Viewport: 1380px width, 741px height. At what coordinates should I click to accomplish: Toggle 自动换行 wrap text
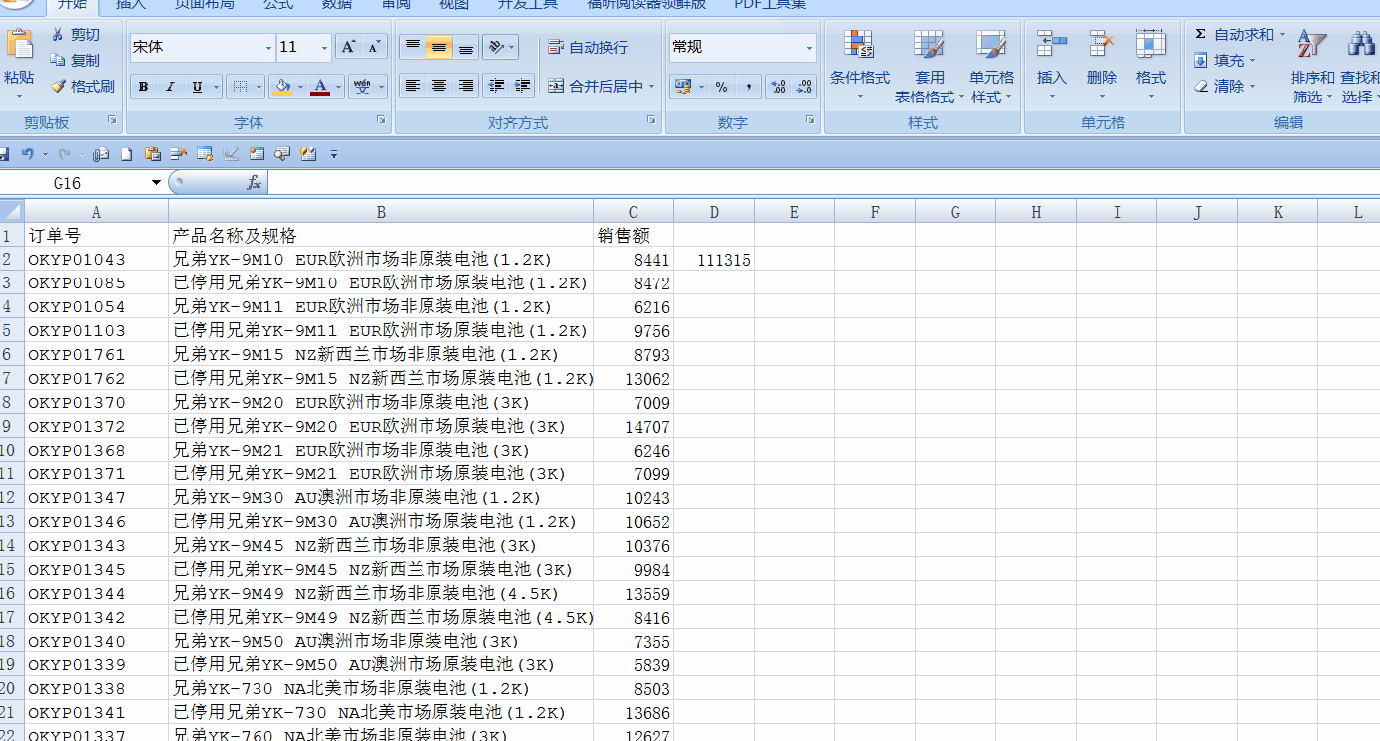[x=588, y=47]
